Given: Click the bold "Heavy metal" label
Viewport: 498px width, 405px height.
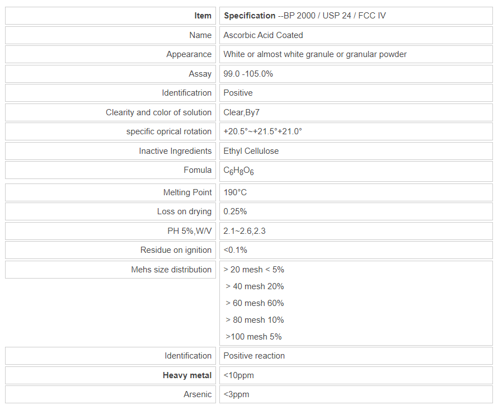Looking at the screenshot, I should (187, 375).
